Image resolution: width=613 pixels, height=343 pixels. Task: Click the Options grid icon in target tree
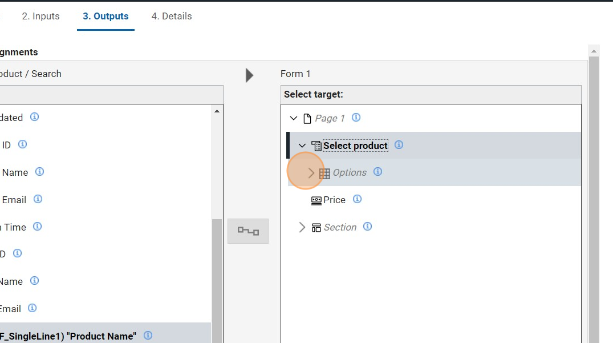click(324, 173)
